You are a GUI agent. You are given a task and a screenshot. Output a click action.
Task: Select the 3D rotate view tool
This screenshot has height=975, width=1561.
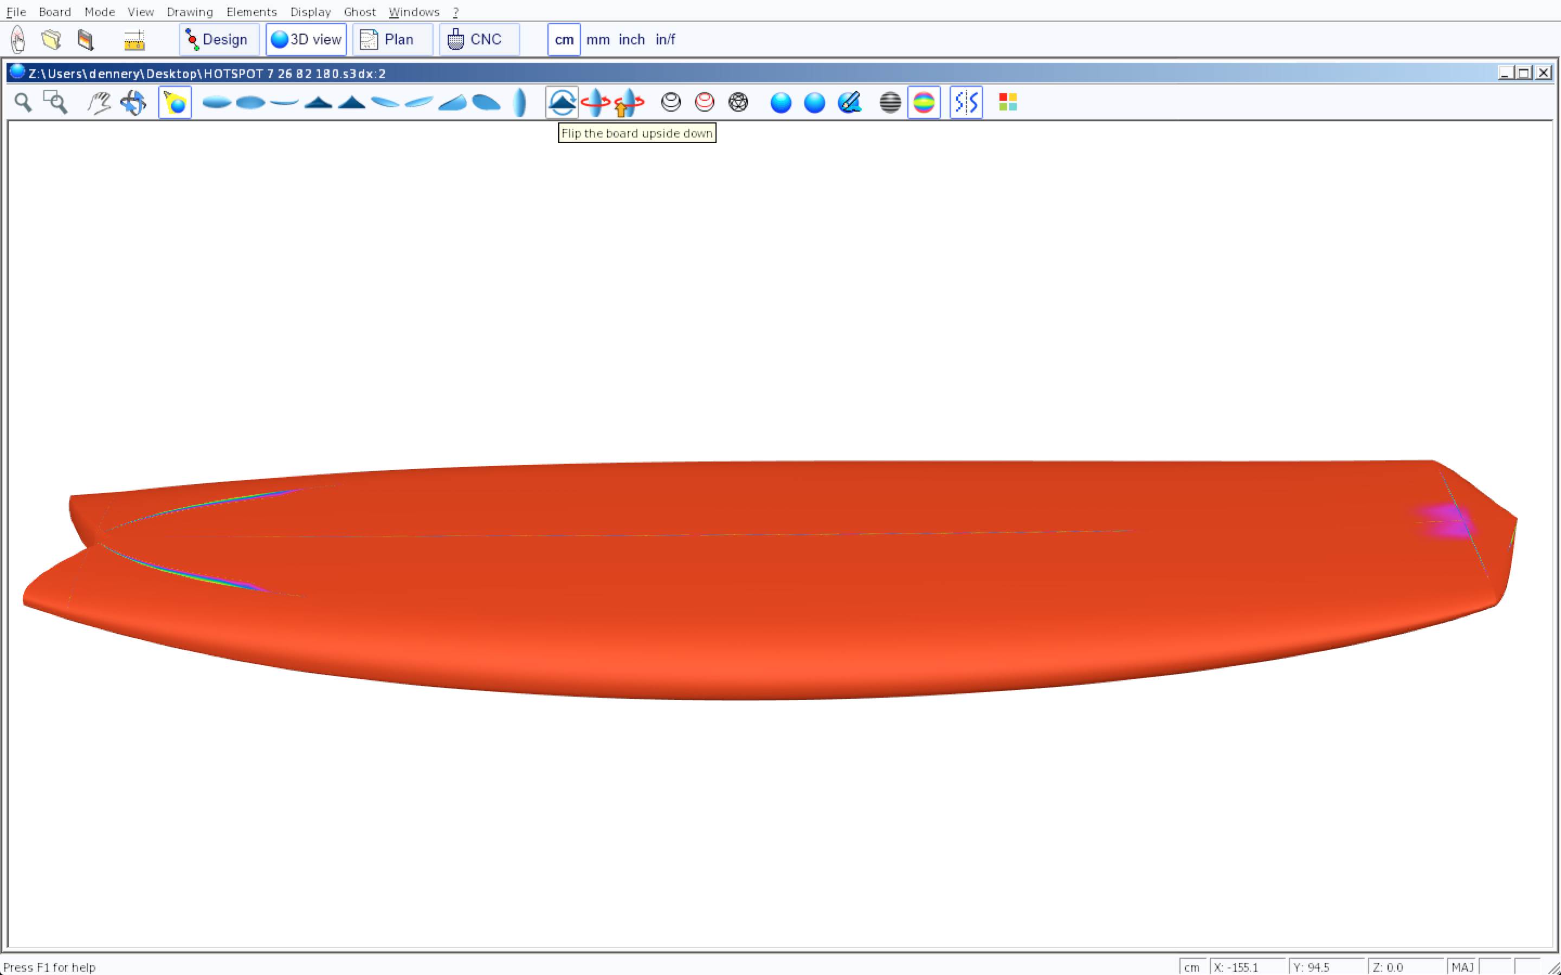click(x=133, y=102)
